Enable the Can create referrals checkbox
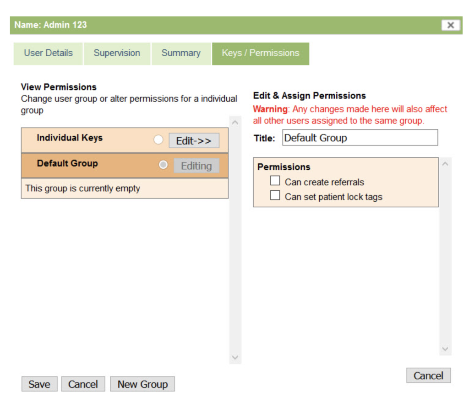This screenshot has width=469, height=403. click(275, 181)
